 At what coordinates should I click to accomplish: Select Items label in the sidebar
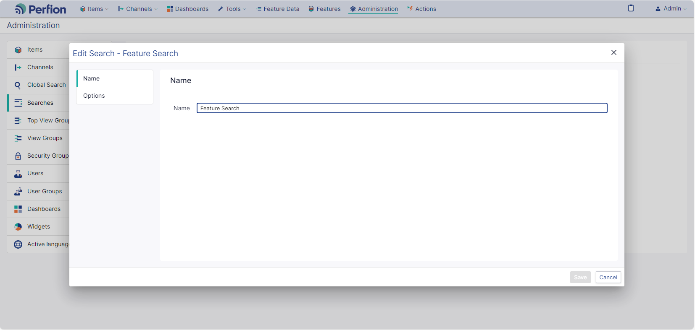point(35,49)
